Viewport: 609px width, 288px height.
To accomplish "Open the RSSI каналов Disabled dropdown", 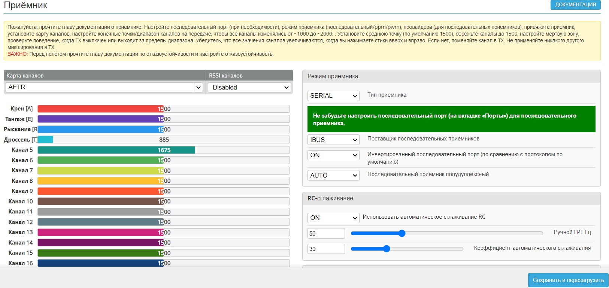I will pos(250,88).
